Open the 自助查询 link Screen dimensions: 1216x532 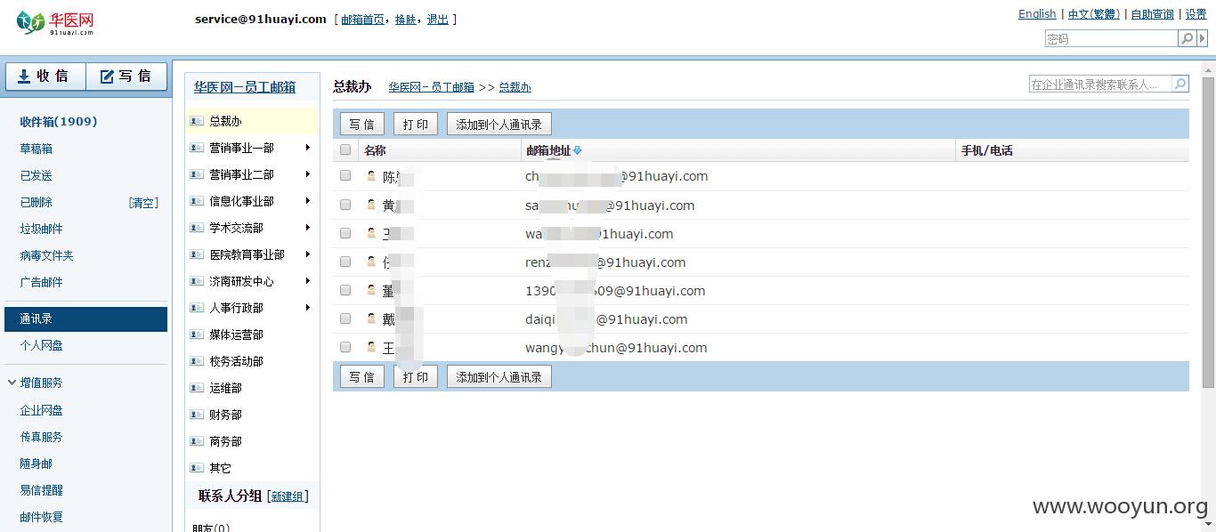pos(1153,13)
